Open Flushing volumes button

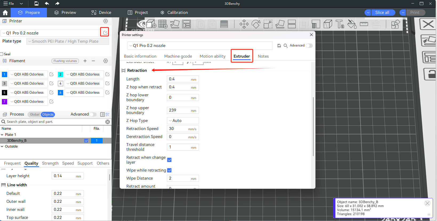click(x=65, y=61)
